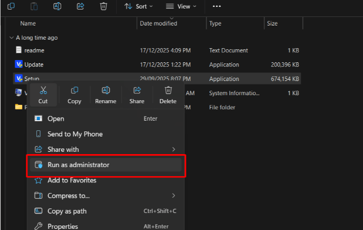Click the Run as administrator shield icon
The image size is (363, 230).
(x=39, y=165)
